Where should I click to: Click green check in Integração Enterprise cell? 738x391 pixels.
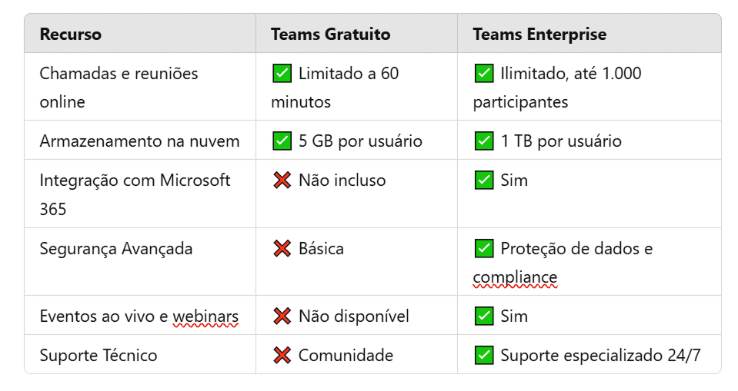483,180
